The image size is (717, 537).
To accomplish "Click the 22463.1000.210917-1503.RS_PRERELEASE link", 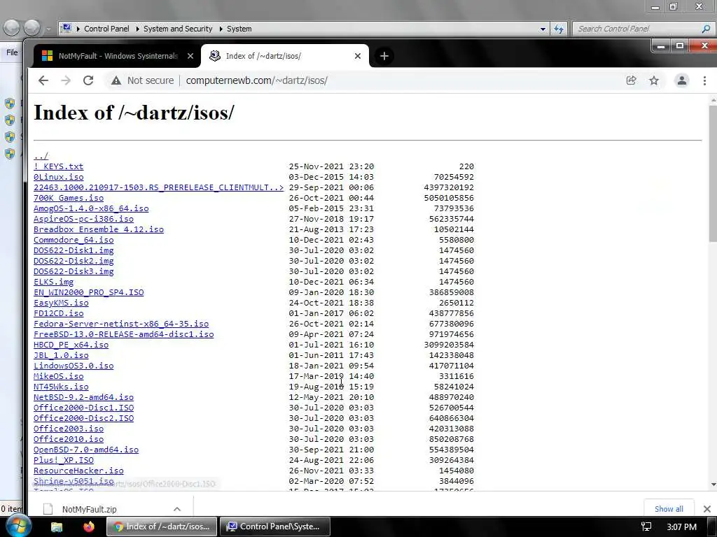I will [158, 187].
